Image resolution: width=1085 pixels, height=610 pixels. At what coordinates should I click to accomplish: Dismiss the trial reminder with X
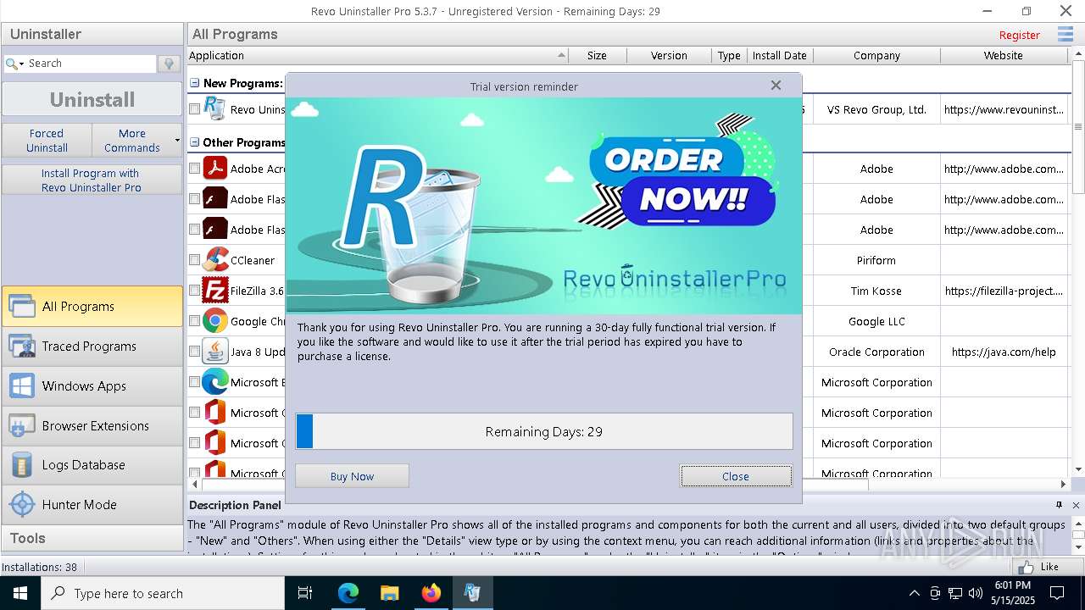coord(776,86)
